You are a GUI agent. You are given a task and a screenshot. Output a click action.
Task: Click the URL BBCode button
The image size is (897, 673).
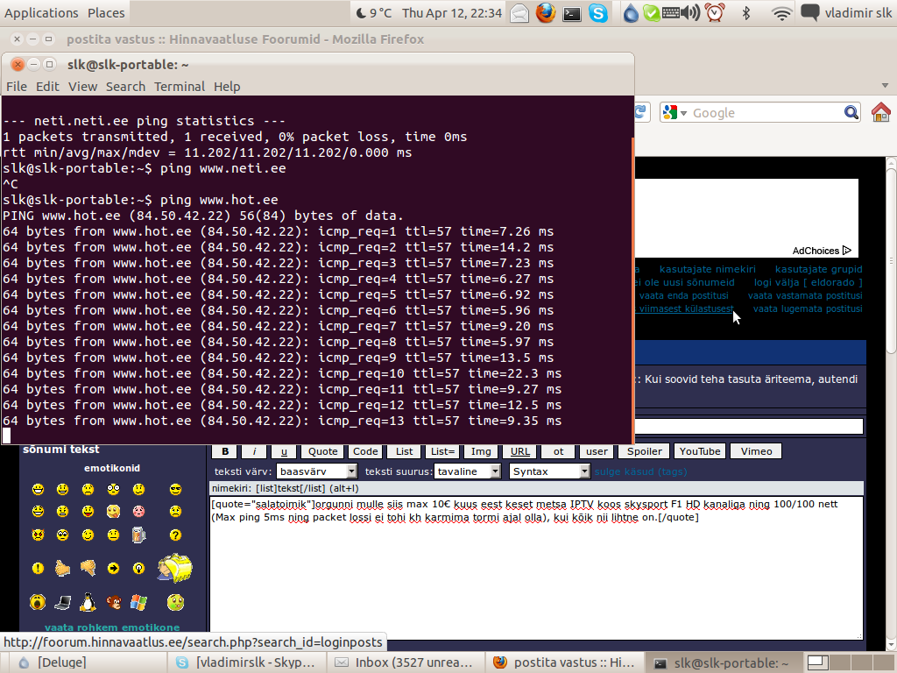[520, 451]
